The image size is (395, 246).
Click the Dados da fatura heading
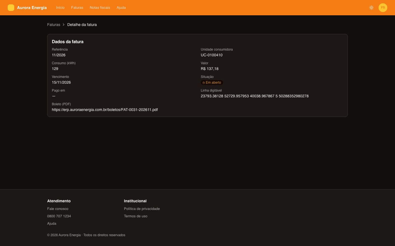click(x=67, y=42)
